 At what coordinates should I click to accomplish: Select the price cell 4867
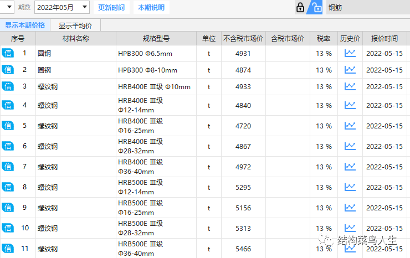click(243, 146)
